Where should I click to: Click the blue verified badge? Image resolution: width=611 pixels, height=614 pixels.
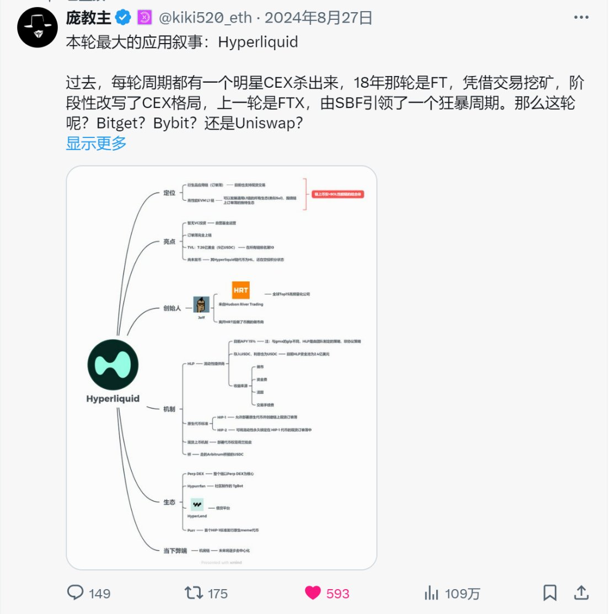click(x=124, y=18)
